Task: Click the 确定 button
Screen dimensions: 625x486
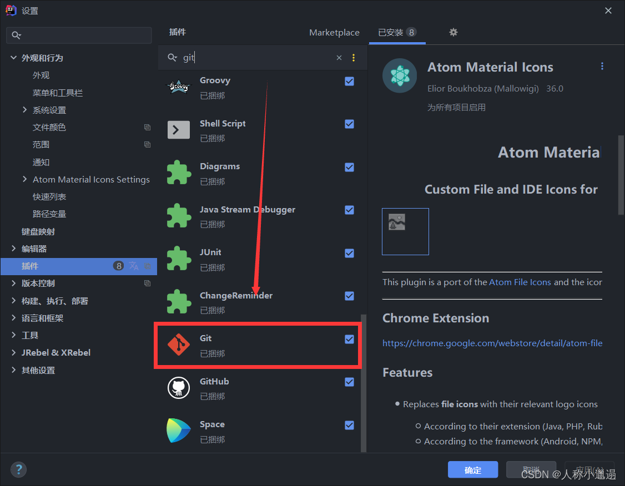Action: (x=473, y=470)
